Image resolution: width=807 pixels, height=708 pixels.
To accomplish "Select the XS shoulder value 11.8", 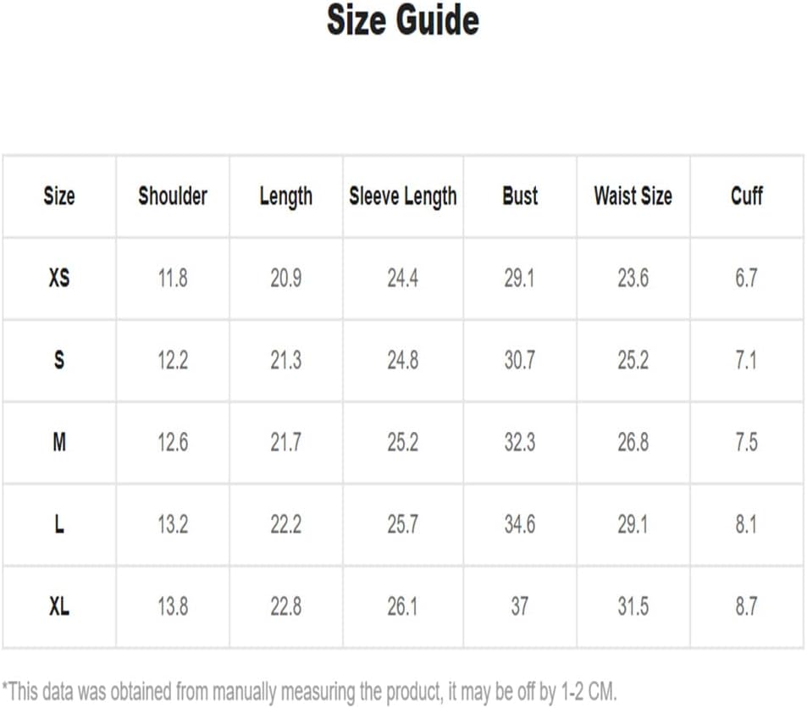I will click(173, 278).
